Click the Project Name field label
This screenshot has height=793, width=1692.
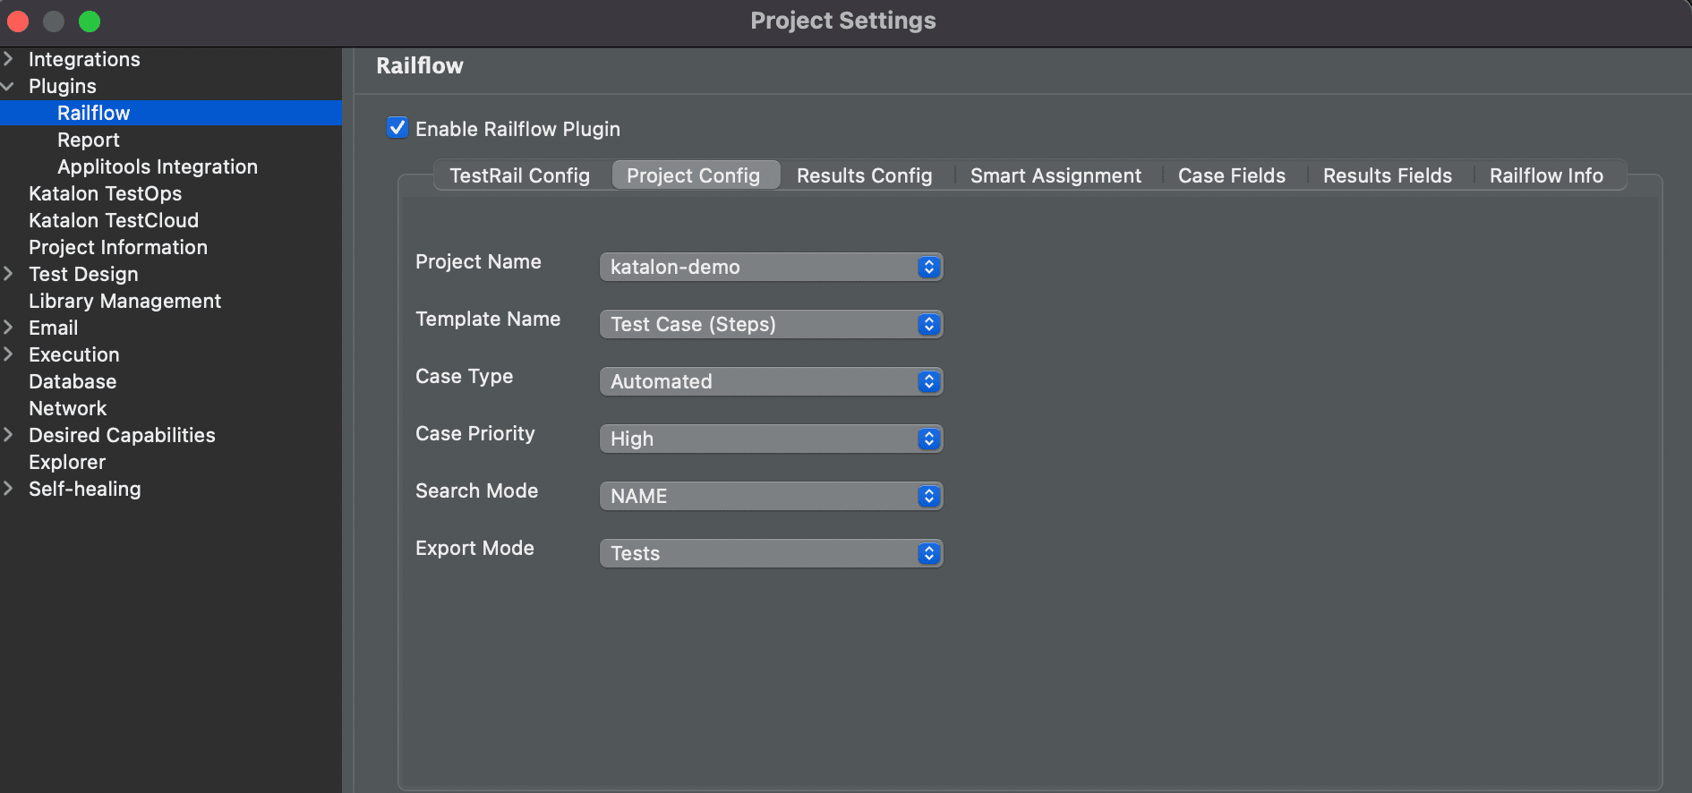(478, 261)
